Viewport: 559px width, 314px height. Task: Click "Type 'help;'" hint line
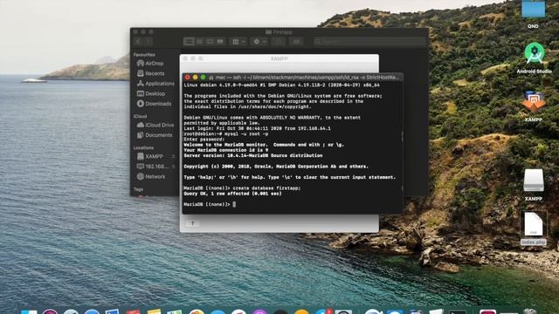[x=289, y=177]
